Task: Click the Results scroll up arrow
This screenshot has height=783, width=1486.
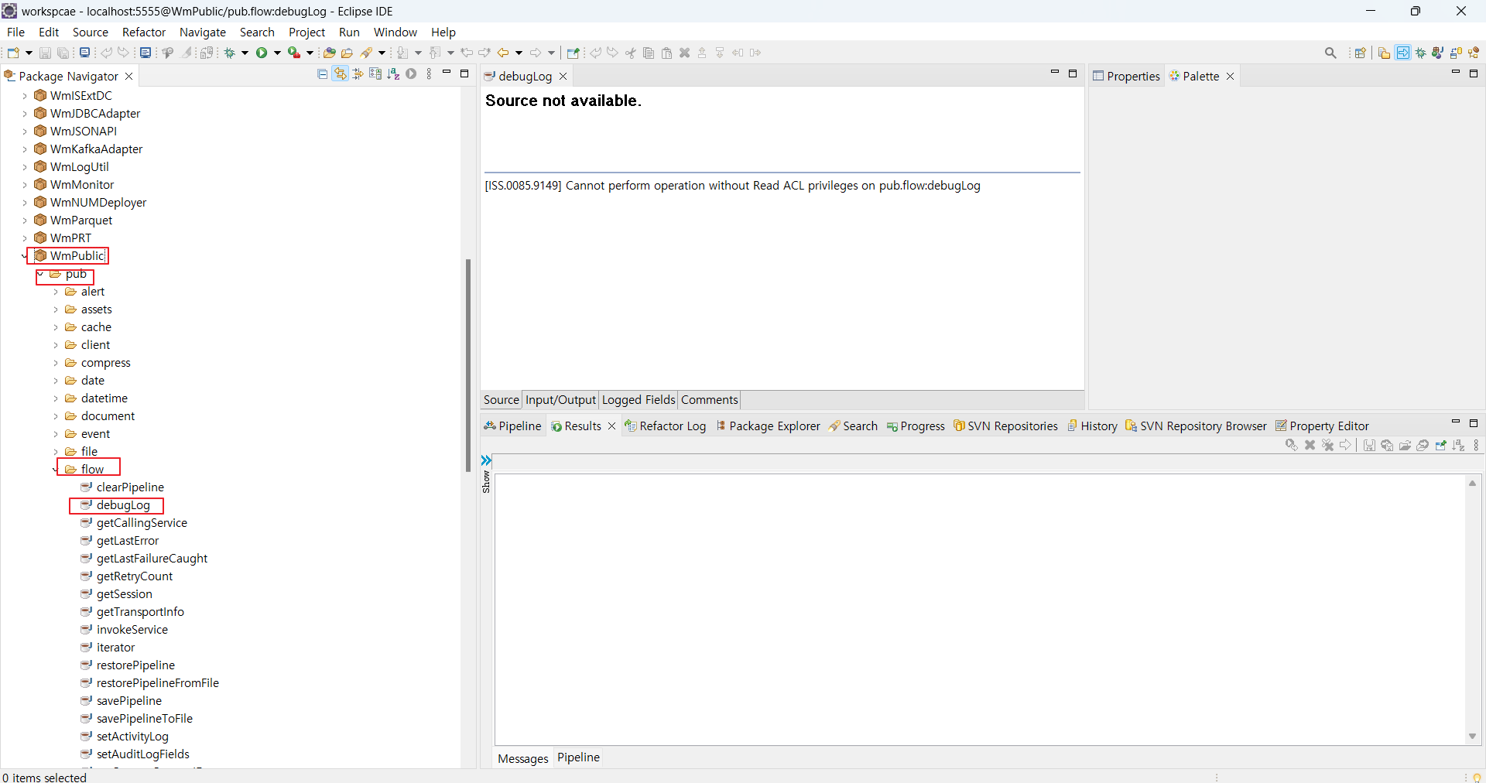Action: pyautogui.click(x=1472, y=483)
